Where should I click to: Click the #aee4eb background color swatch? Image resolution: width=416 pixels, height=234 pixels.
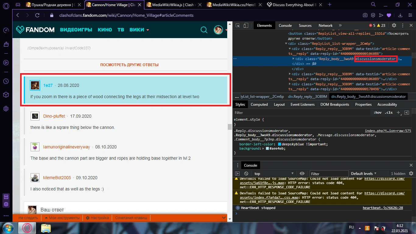267,148
